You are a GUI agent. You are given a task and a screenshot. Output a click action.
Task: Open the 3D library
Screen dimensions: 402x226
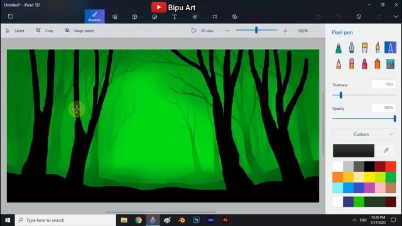pyautogui.click(x=234, y=17)
